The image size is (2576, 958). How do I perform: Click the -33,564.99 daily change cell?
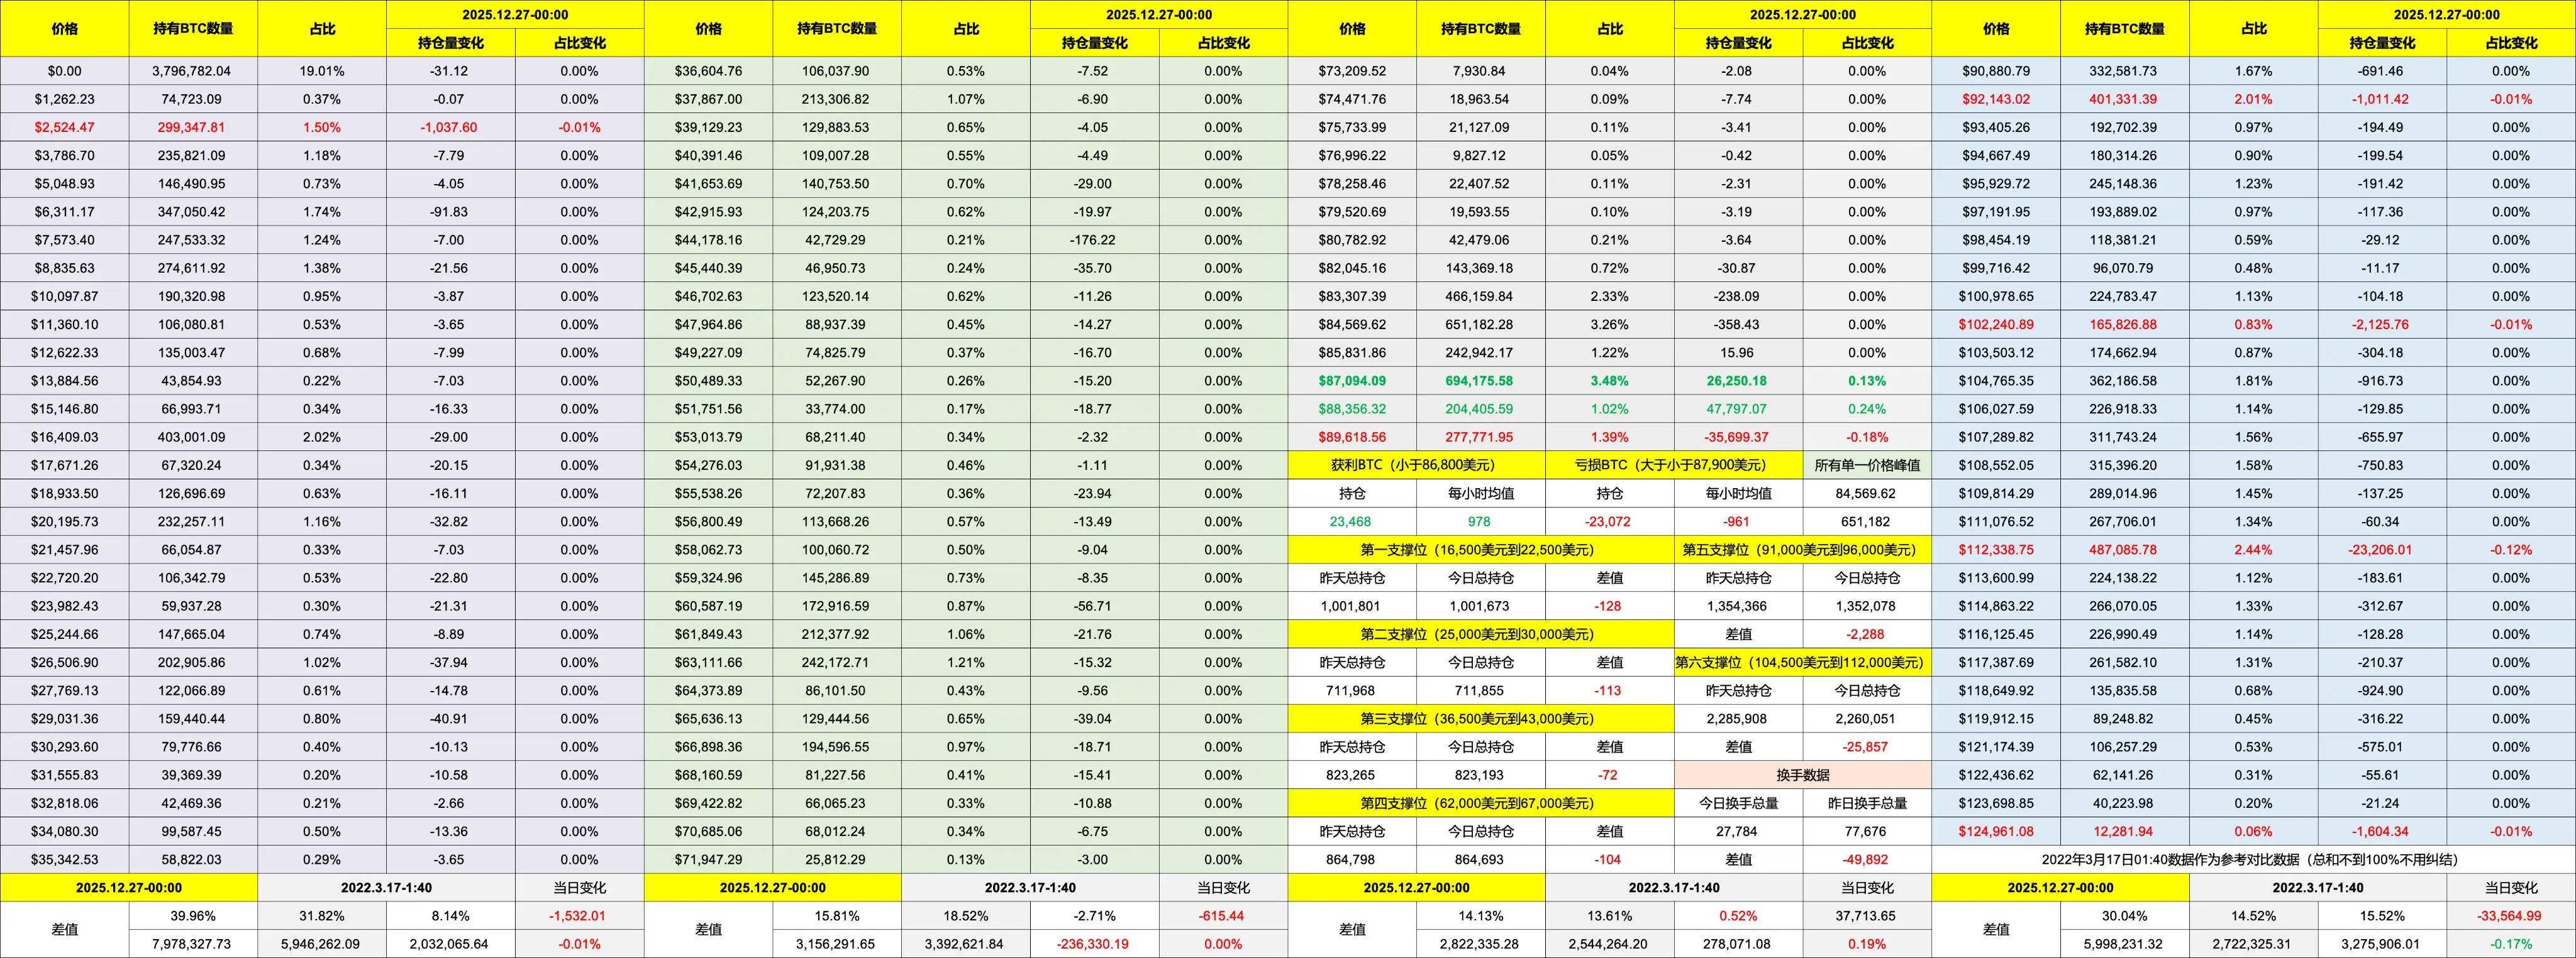2510,915
